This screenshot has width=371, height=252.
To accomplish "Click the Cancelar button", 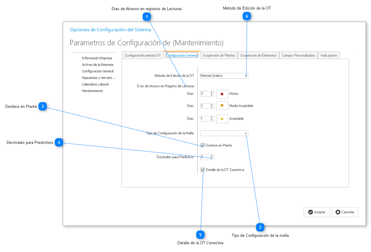I will (345, 212).
